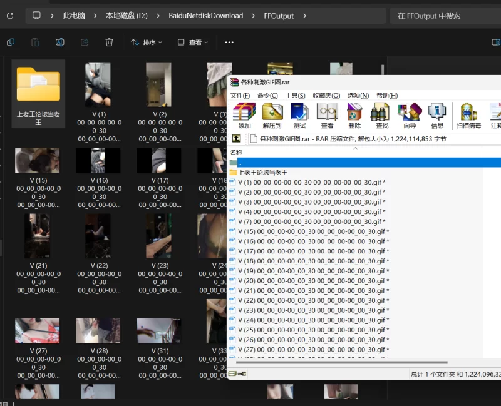The height and width of the screenshot is (406, 501).
Task: Run the 测试 (Test) archive tool
Action: coord(299,115)
